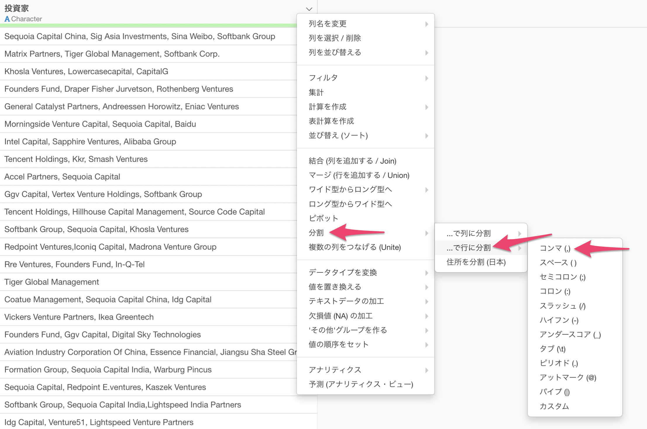This screenshot has width=647, height=429.
Task: Open the 分割 menu item
Action: (365, 233)
